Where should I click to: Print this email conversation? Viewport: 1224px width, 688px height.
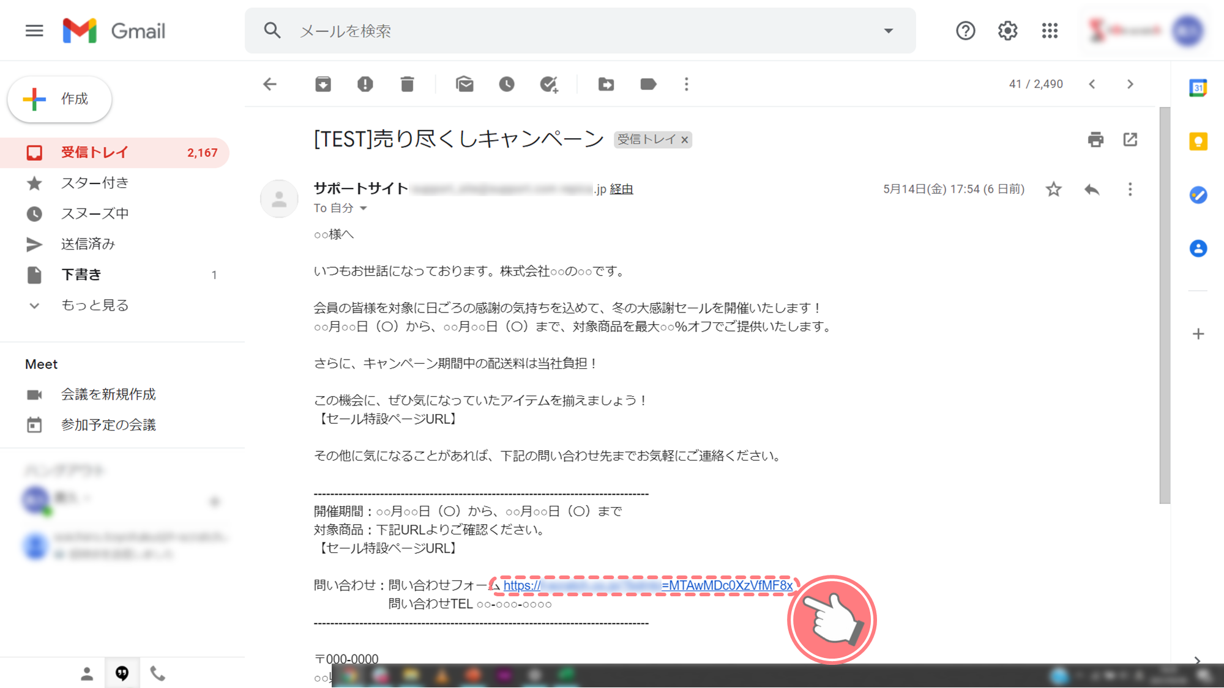coord(1095,139)
